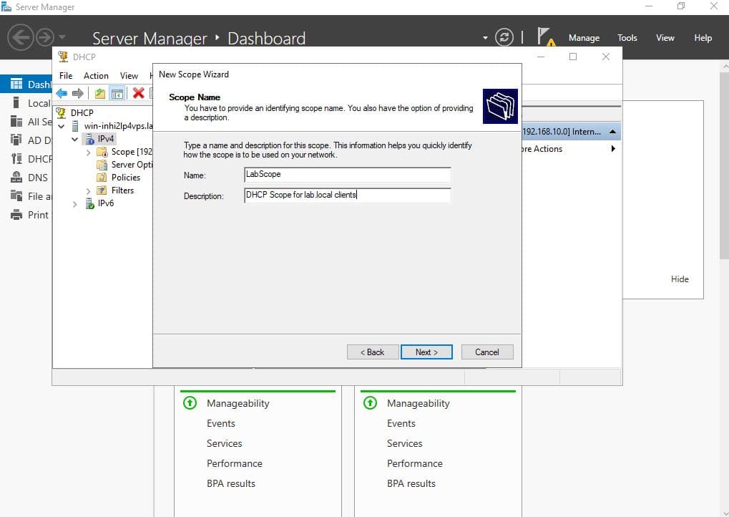Click the Up One Level folder icon
The image size is (729, 517).
pyautogui.click(x=100, y=93)
